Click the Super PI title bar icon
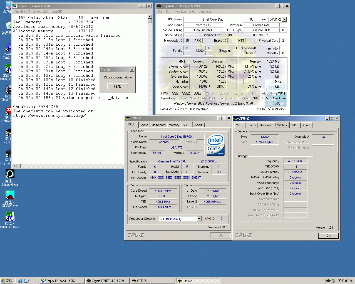Screen dimensions: 355x284 14,6
